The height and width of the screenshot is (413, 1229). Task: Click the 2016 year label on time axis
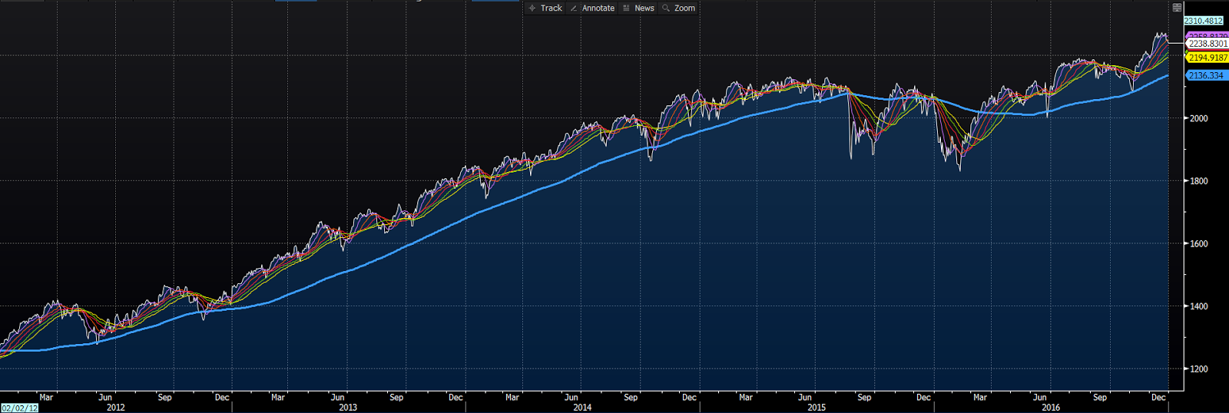[1051, 408]
